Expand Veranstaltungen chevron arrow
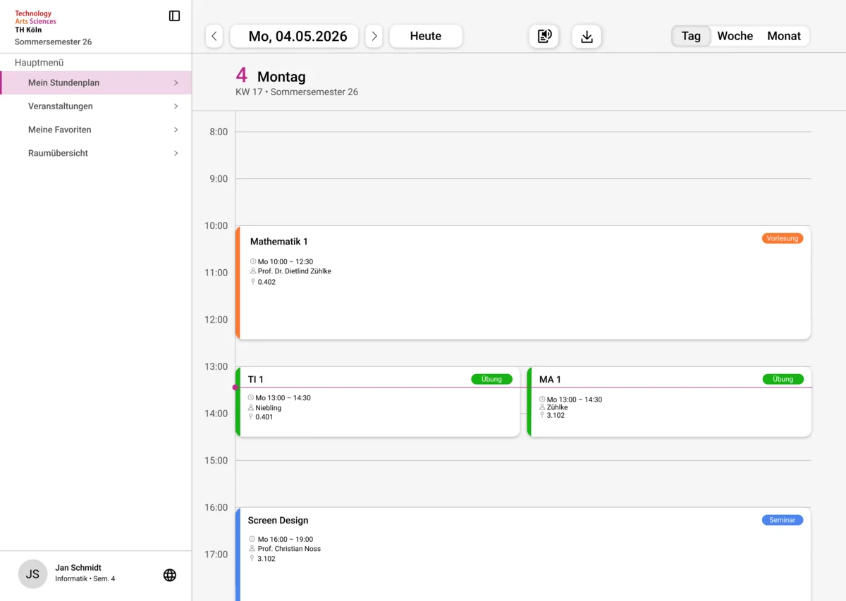Screen dimensions: 846x601 coord(176,106)
